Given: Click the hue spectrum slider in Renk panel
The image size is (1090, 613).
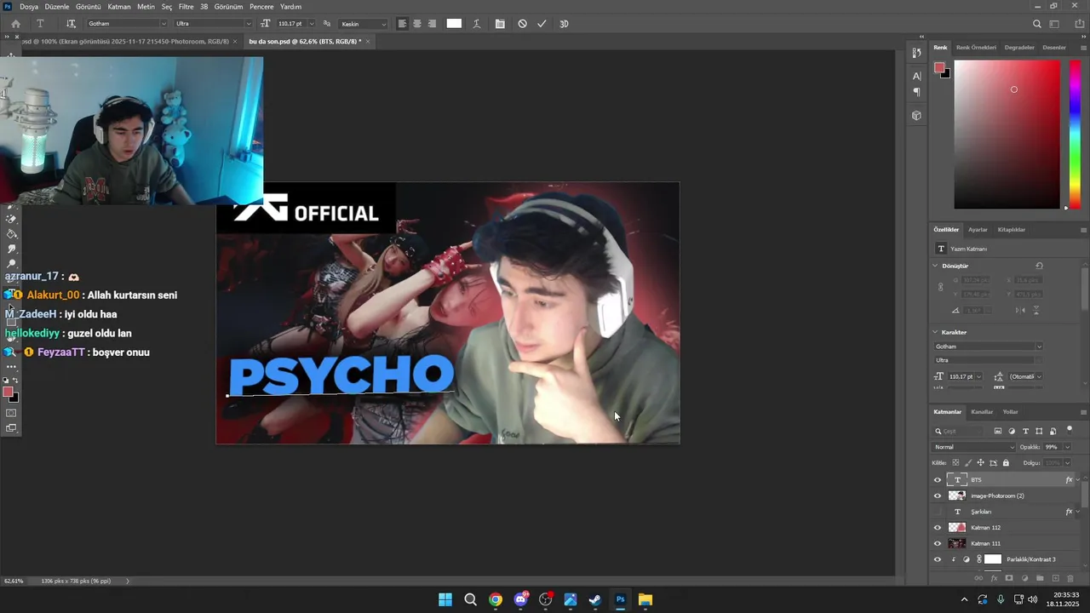Looking at the screenshot, I should [x=1075, y=135].
